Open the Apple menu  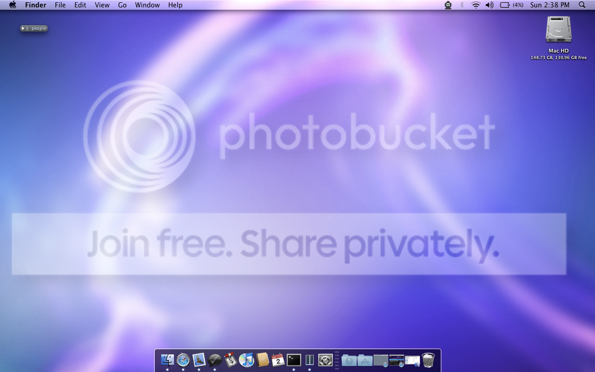coord(13,5)
